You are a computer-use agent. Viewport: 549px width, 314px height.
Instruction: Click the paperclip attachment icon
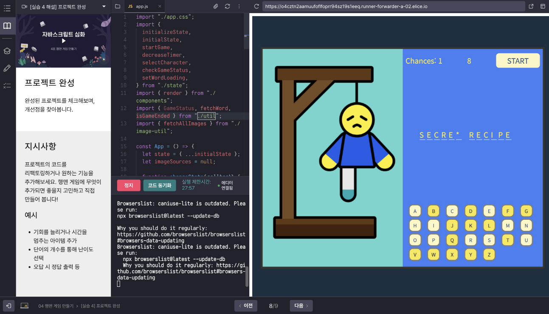(x=216, y=6)
